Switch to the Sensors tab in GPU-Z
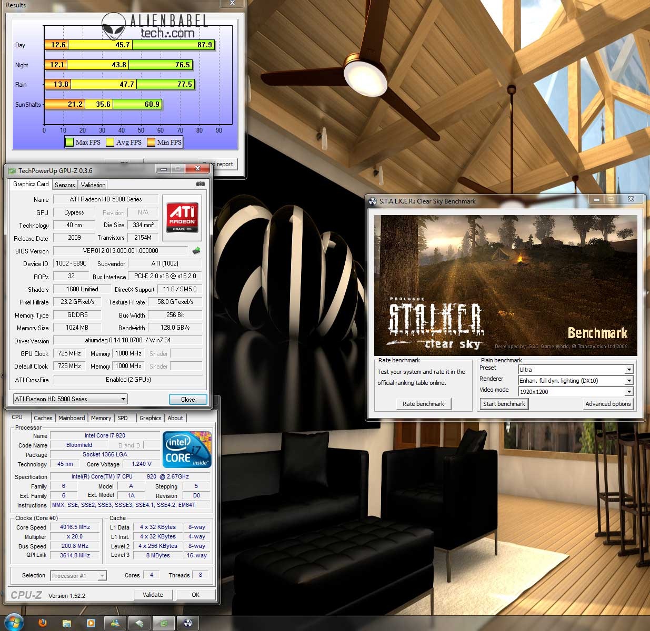Viewport: 650px width, 631px height. pos(64,185)
